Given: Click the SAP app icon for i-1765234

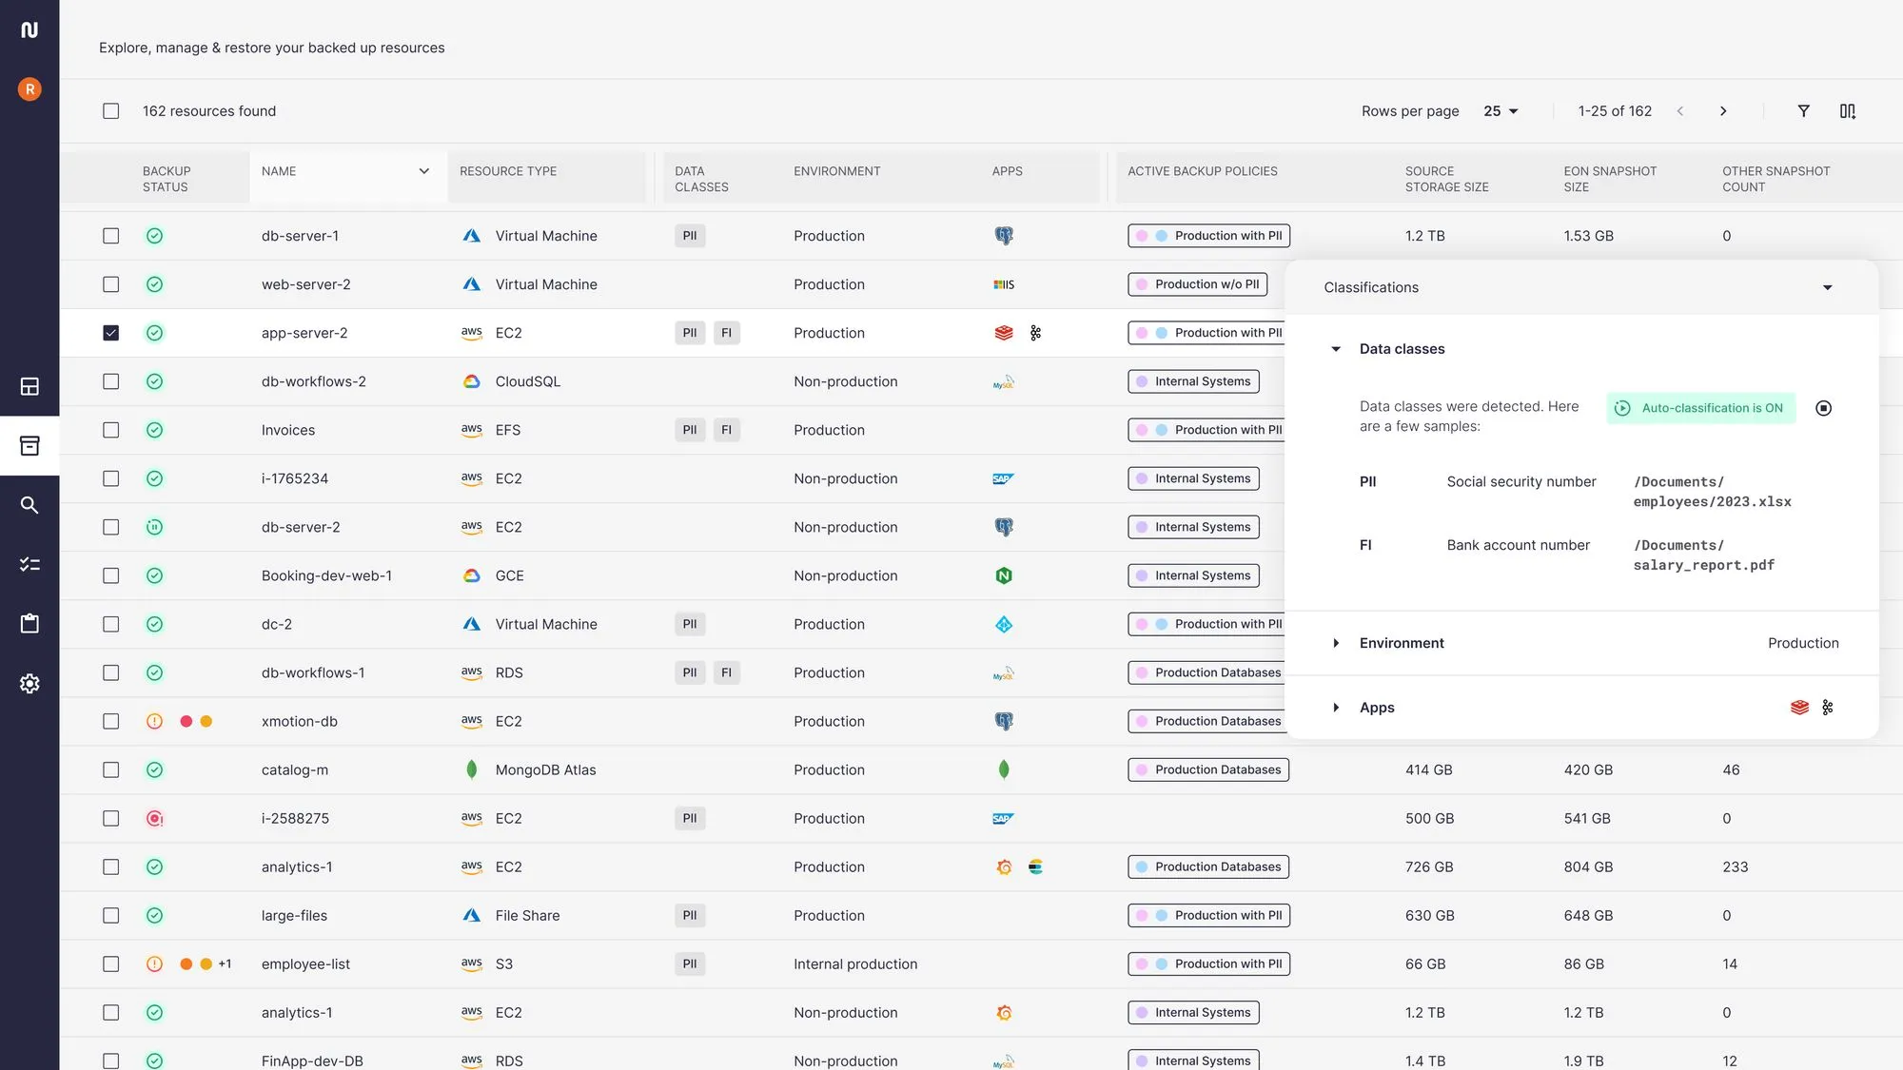Looking at the screenshot, I should pos(1004,478).
